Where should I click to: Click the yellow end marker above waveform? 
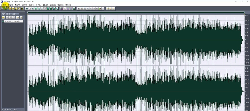click(x=244, y=14)
